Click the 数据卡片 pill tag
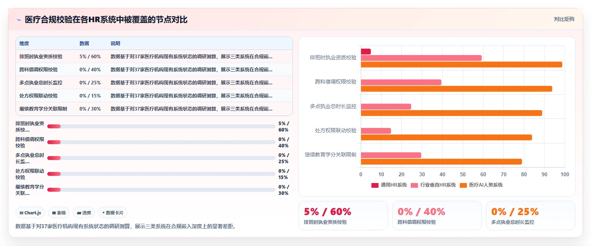The height and width of the screenshot is (246, 591). [x=113, y=213]
